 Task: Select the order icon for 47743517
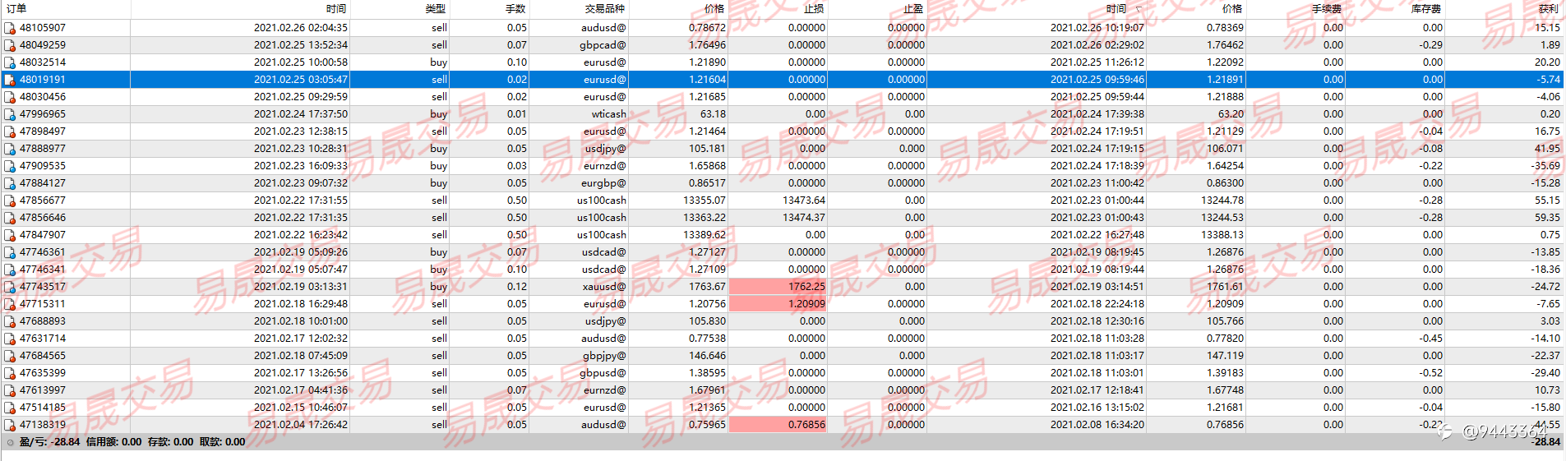[x=10, y=287]
